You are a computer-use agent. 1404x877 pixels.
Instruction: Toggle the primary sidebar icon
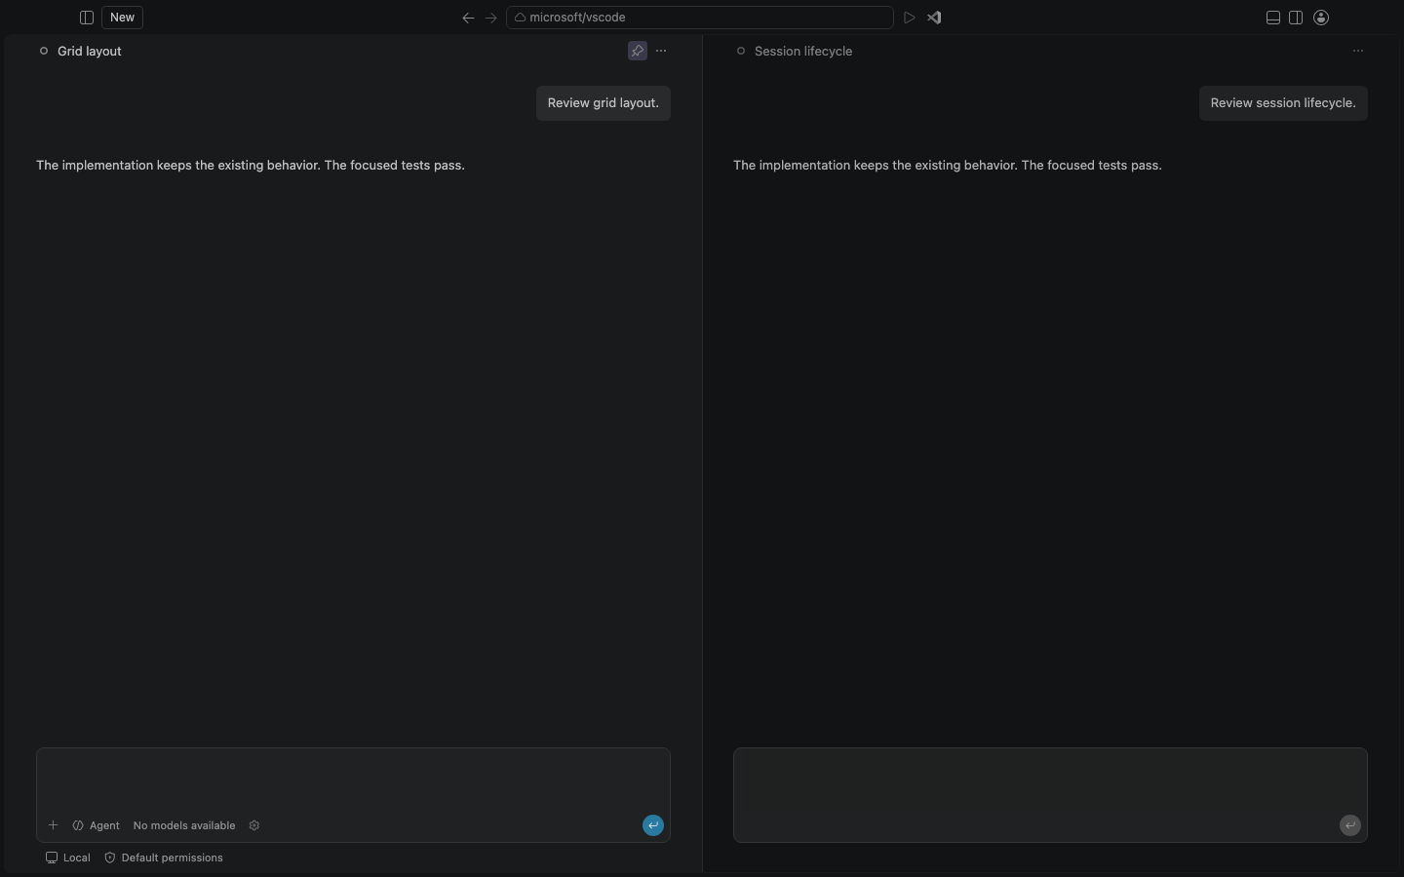click(86, 18)
